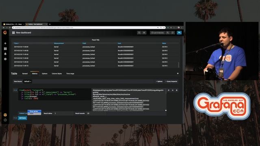The image size is (260, 146).
Task: Open the Data Source default dropdown
Action: (28, 82)
